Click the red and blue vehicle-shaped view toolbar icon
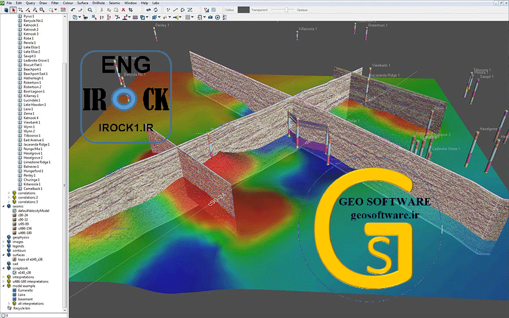The height and width of the screenshot is (318, 509). tap(86, 17)
